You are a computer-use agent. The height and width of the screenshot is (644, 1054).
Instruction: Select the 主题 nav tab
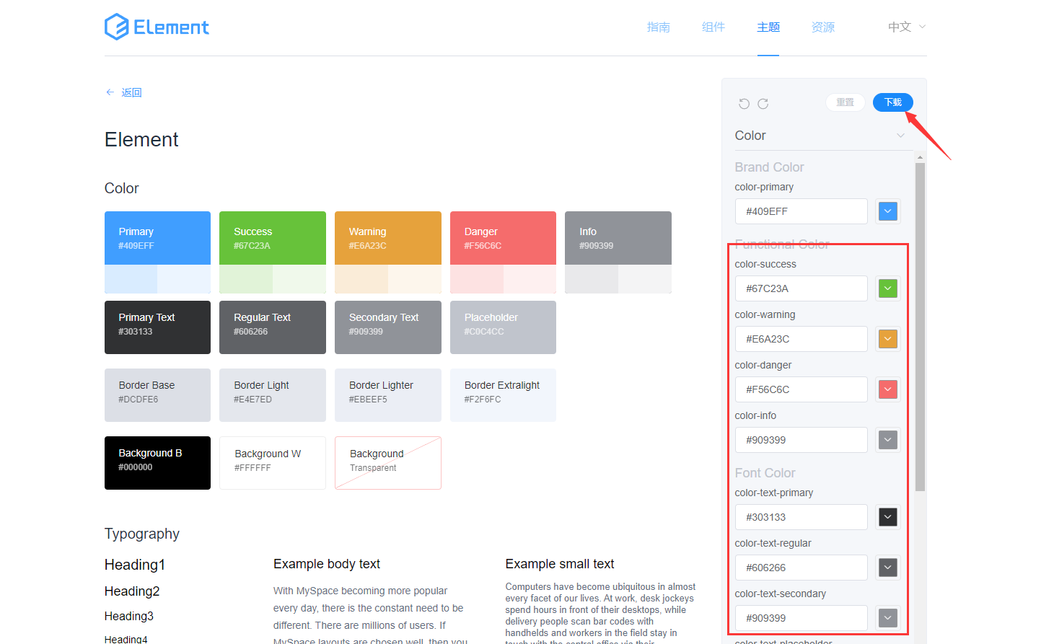click(x=768, y=27)
